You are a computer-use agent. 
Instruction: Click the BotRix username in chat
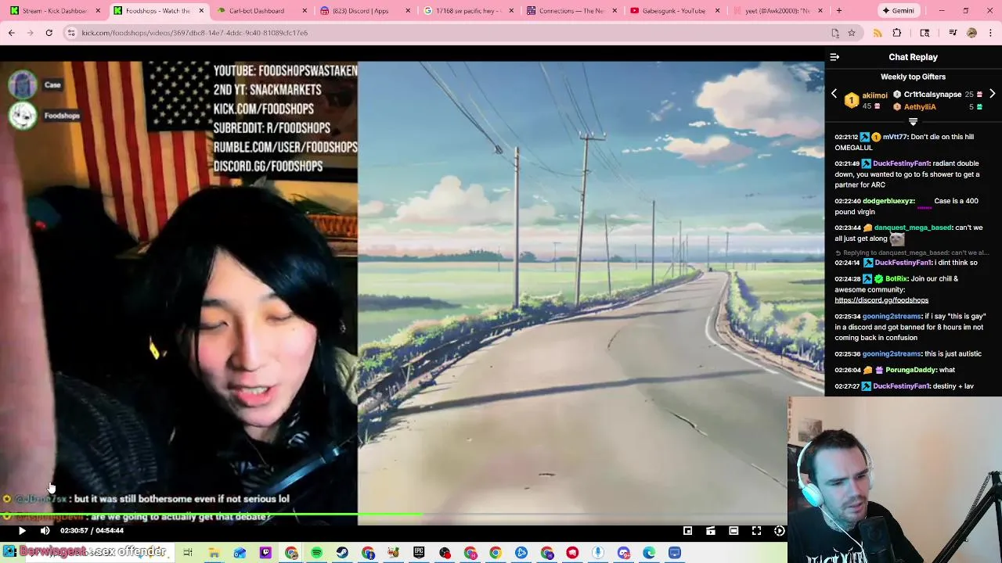pyautogui.click(x=896, y=279)
